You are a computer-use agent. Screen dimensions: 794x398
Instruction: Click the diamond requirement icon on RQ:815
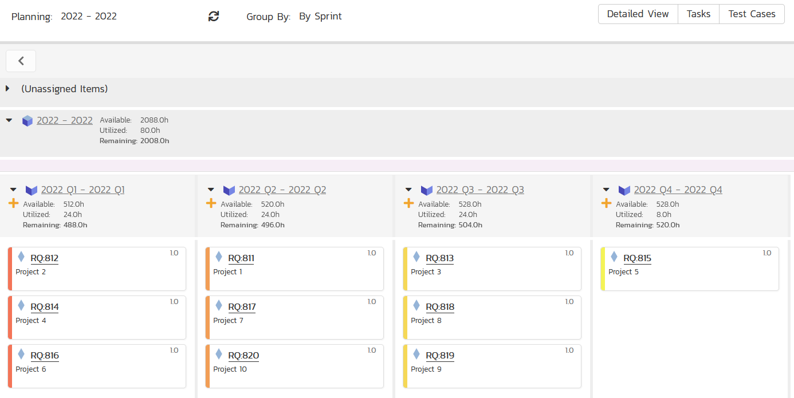[614, 257]
